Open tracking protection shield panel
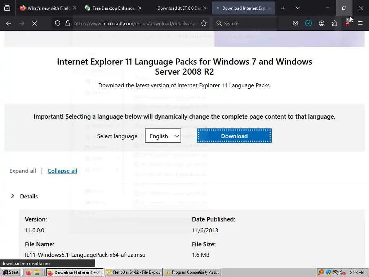Screen dimensions: 369x277 [58, 23]
